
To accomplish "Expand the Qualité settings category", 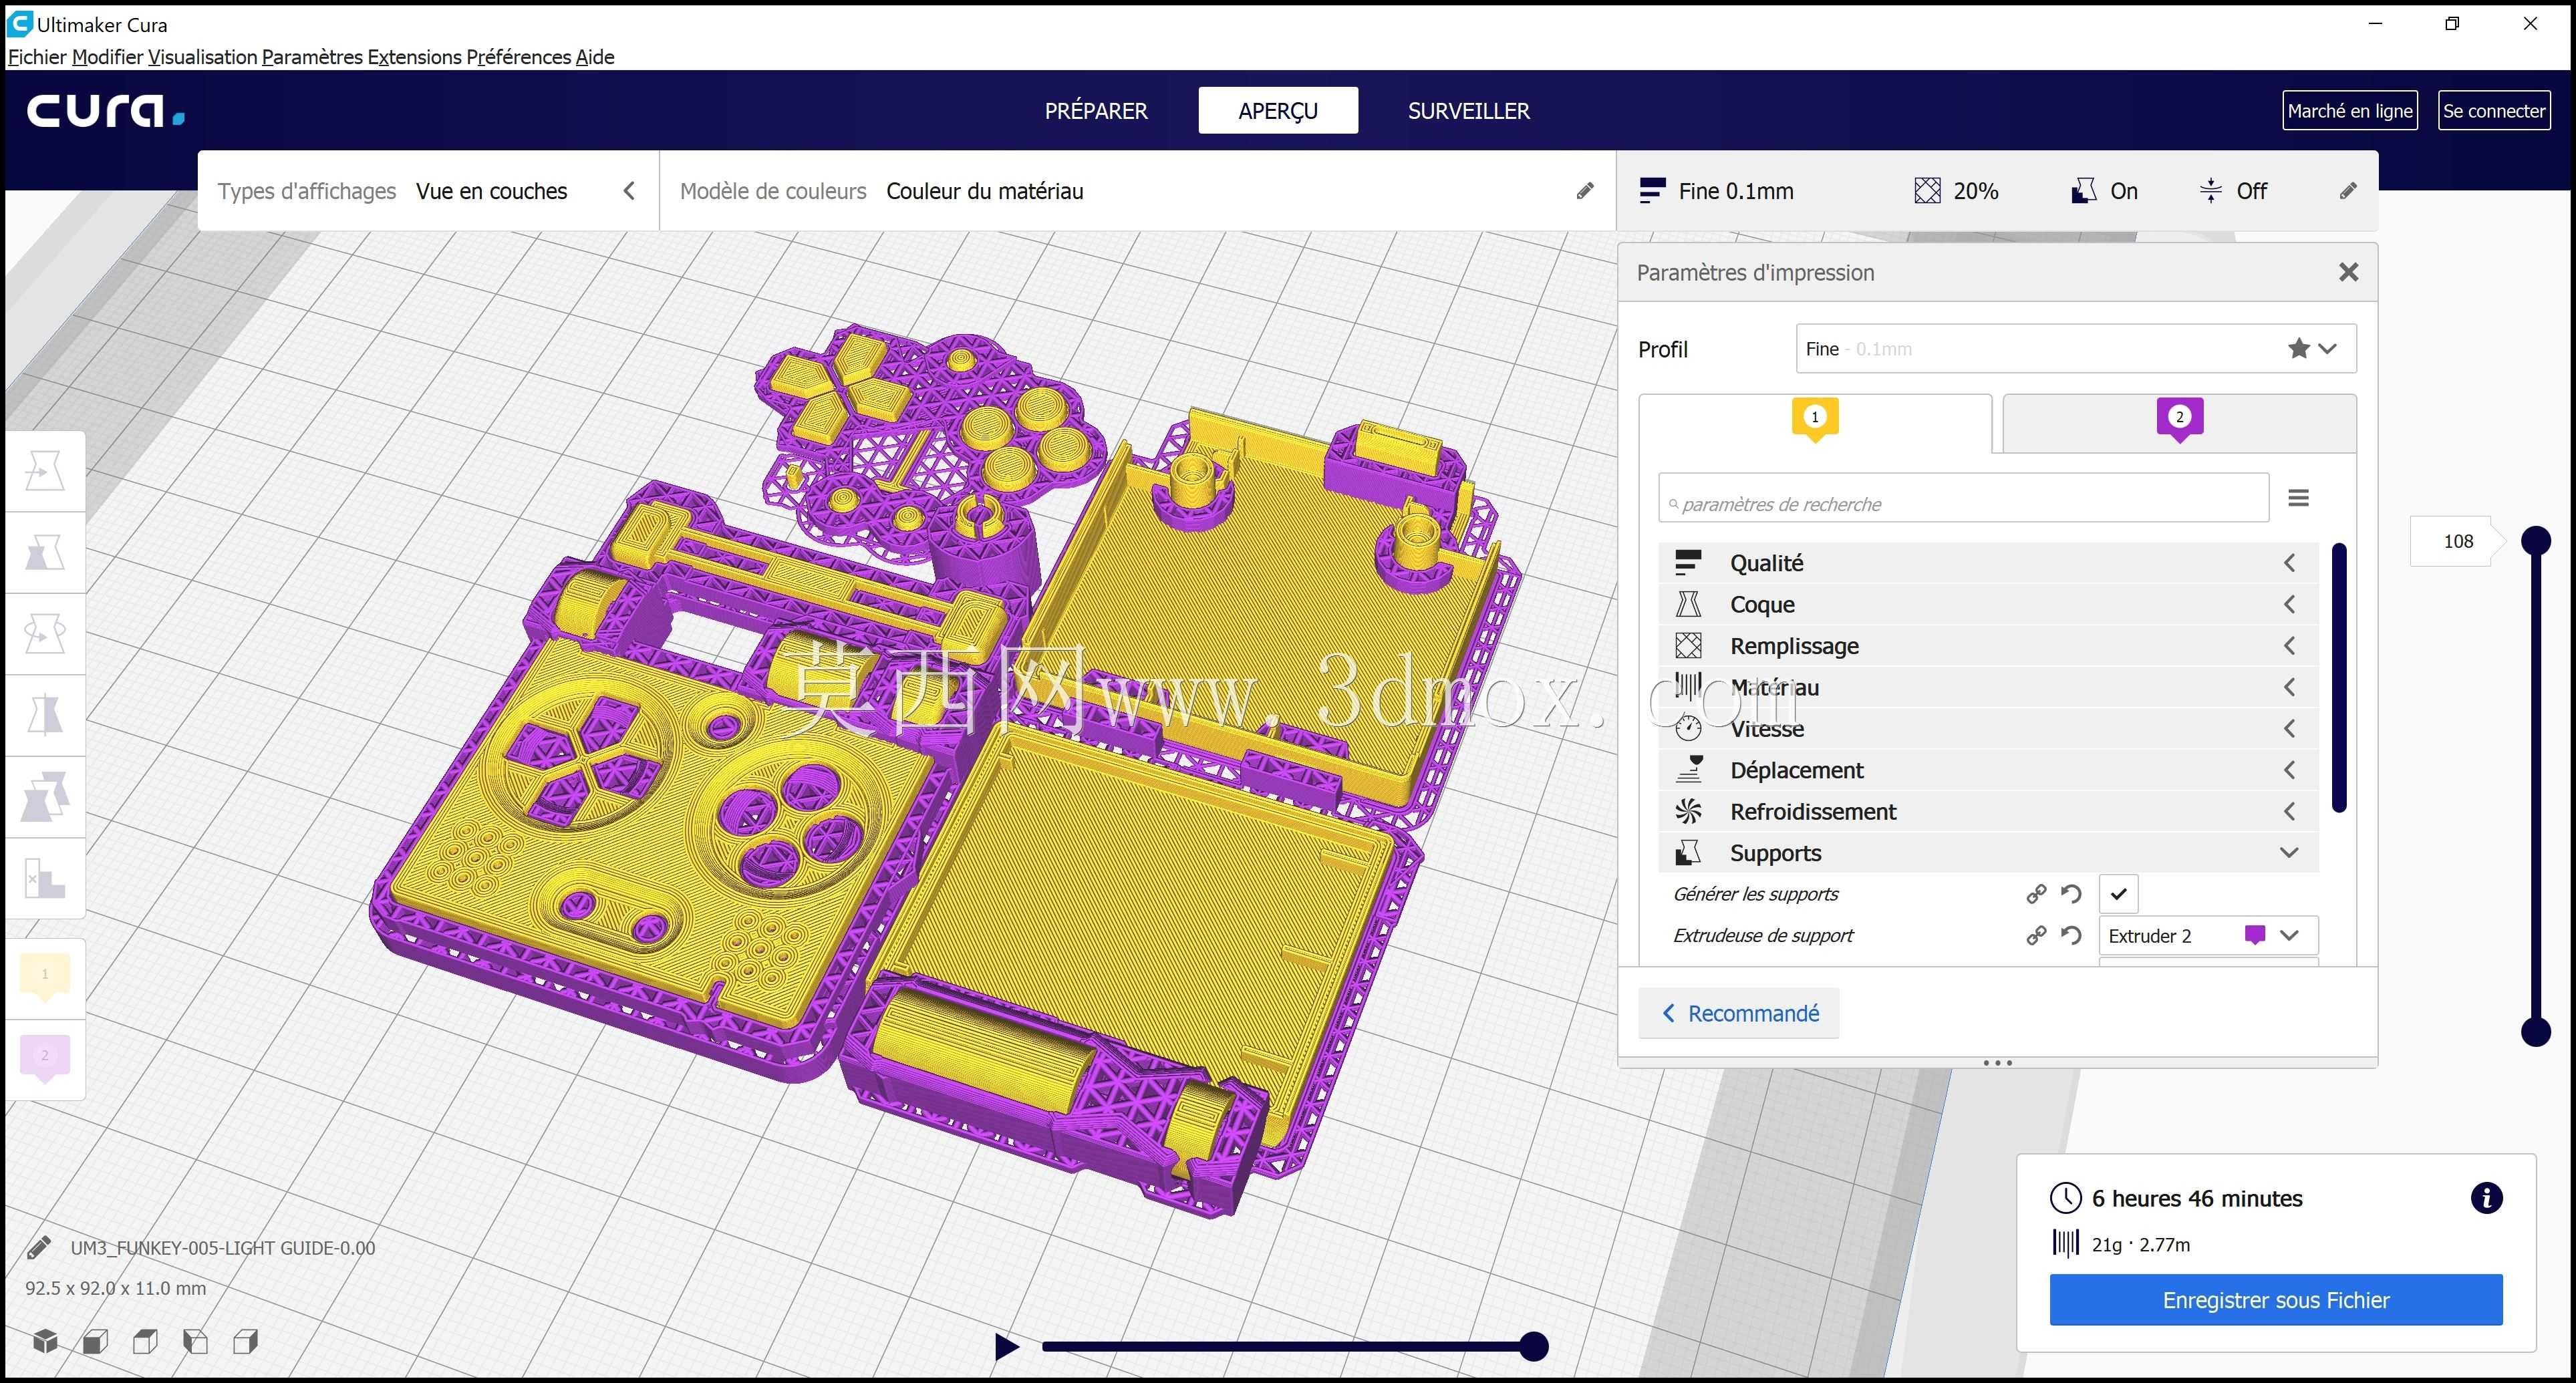I will [x=1988, y=563].
